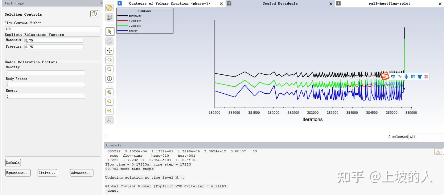Viewport: 444px width, 195px height.
Task: Click the Global Courant Number console line
Action: click(x=166, y=186)
